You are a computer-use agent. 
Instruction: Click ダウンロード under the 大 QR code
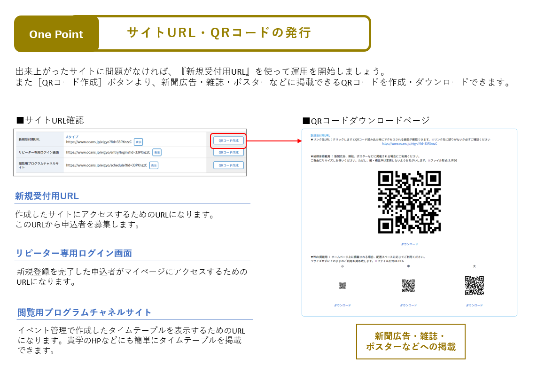tap(474, 305)
